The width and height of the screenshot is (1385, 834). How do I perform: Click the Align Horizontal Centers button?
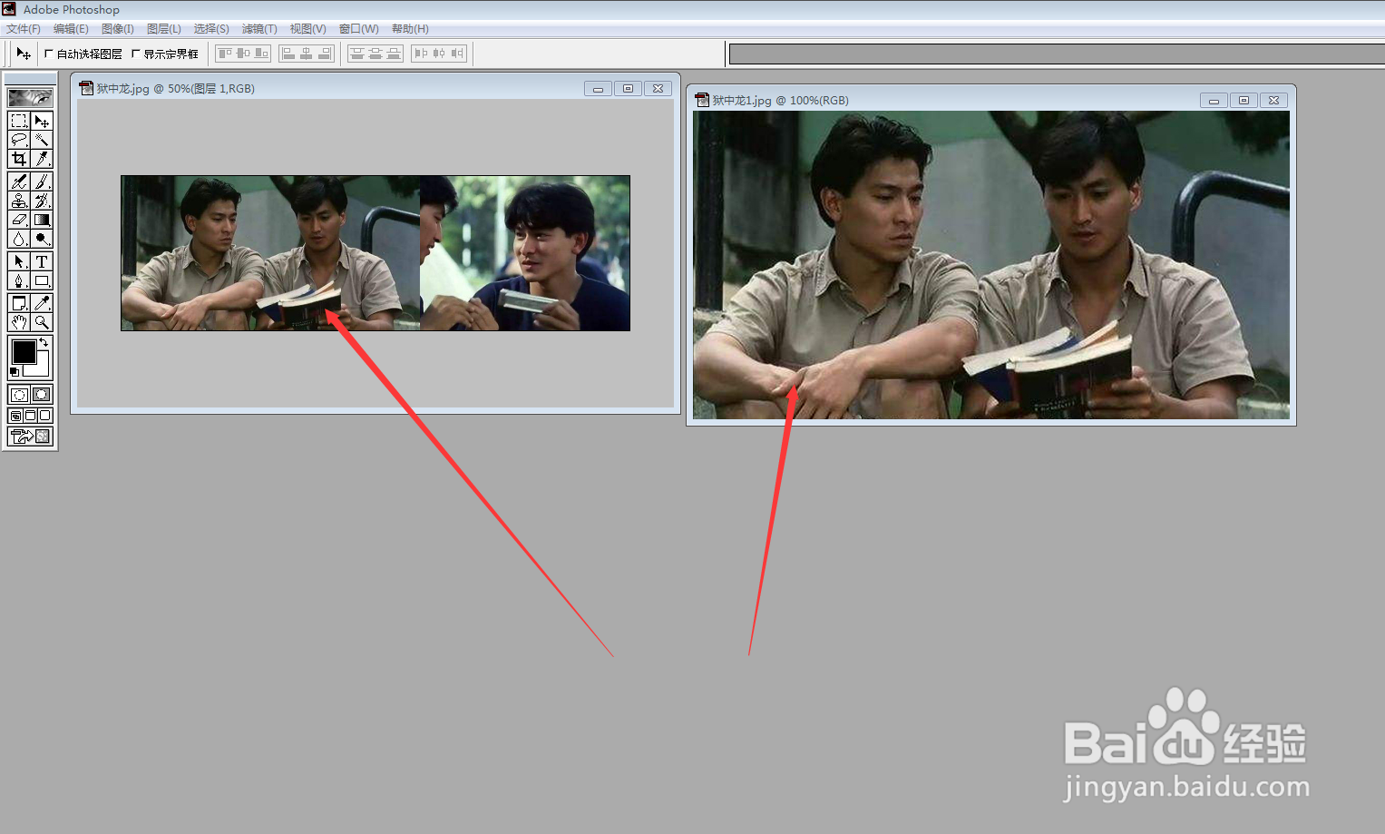[307, 54]
